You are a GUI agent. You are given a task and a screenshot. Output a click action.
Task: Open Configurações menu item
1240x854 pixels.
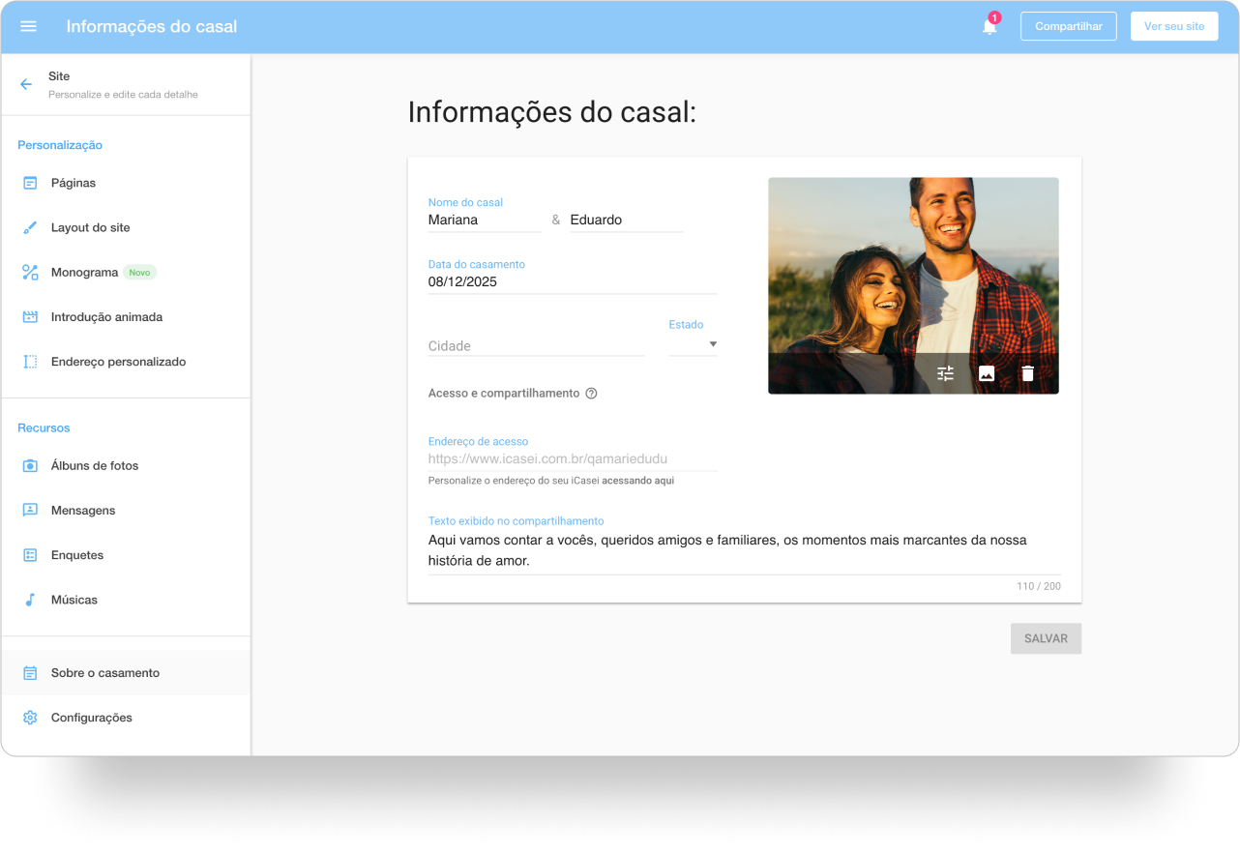[126, 718]
